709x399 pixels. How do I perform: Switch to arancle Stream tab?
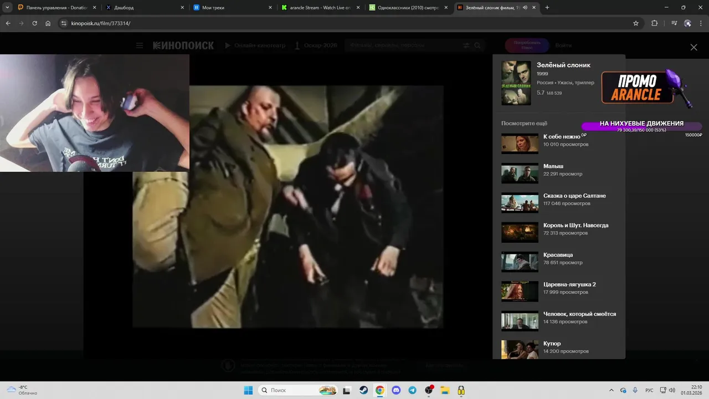click(x=321, y=8)
